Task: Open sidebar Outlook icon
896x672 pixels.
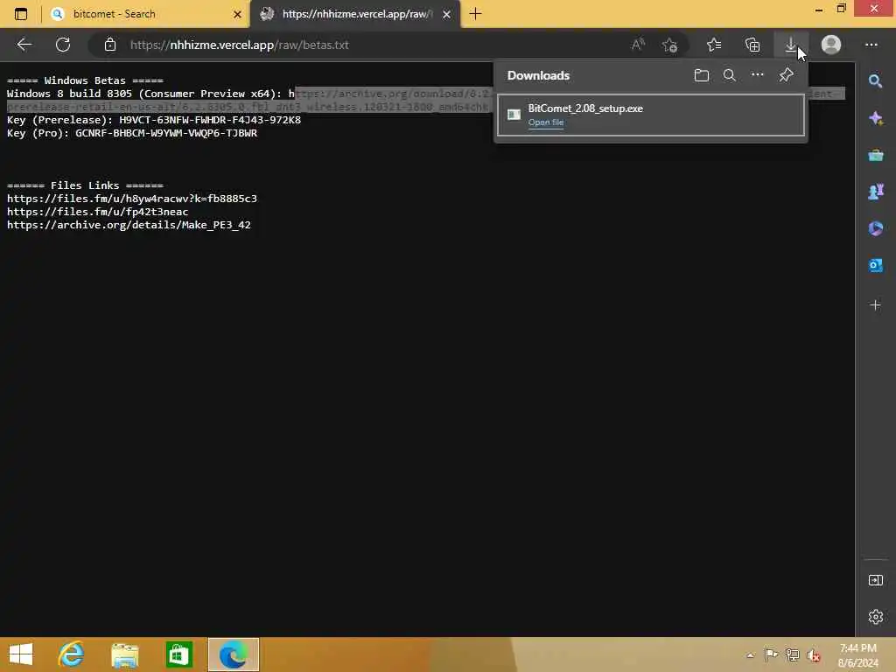Action: click(875, 265)
